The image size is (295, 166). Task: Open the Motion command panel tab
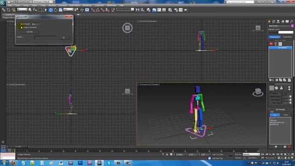283,22
